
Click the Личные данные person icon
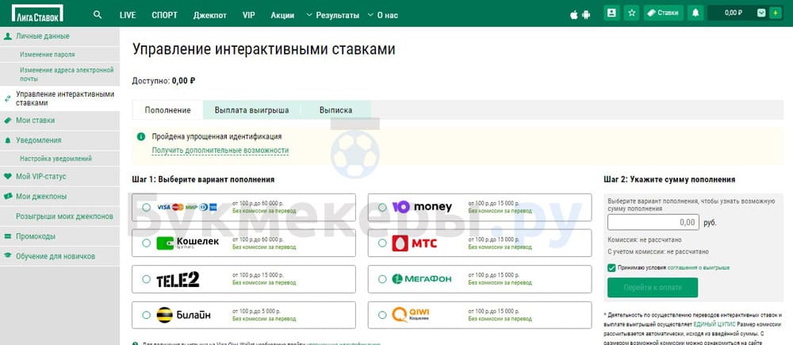(8, 36)
